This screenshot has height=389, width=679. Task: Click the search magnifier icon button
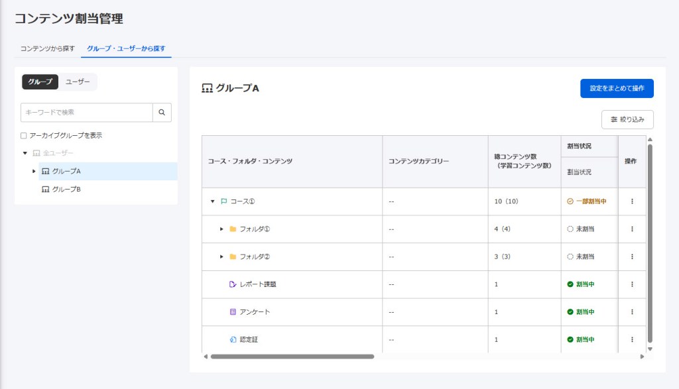[162, 113]
